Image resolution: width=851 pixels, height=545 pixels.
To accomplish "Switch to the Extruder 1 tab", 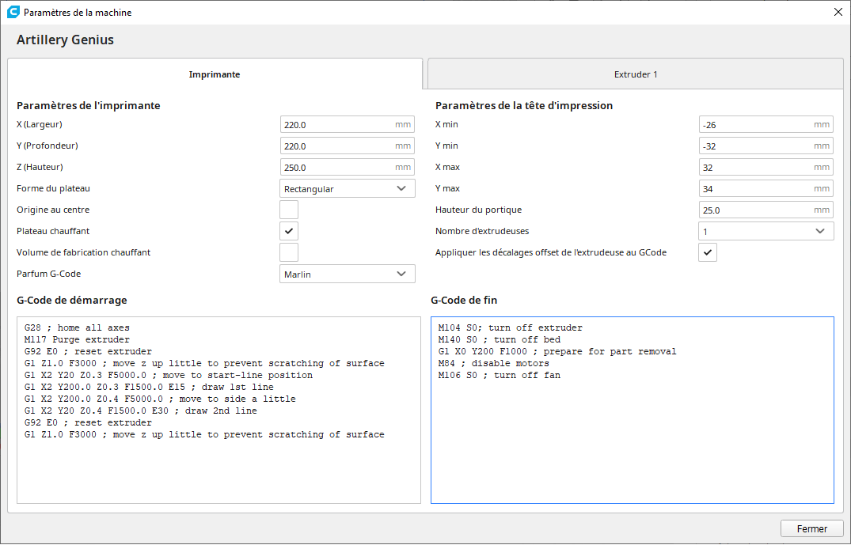I will (x=636, y=74).
